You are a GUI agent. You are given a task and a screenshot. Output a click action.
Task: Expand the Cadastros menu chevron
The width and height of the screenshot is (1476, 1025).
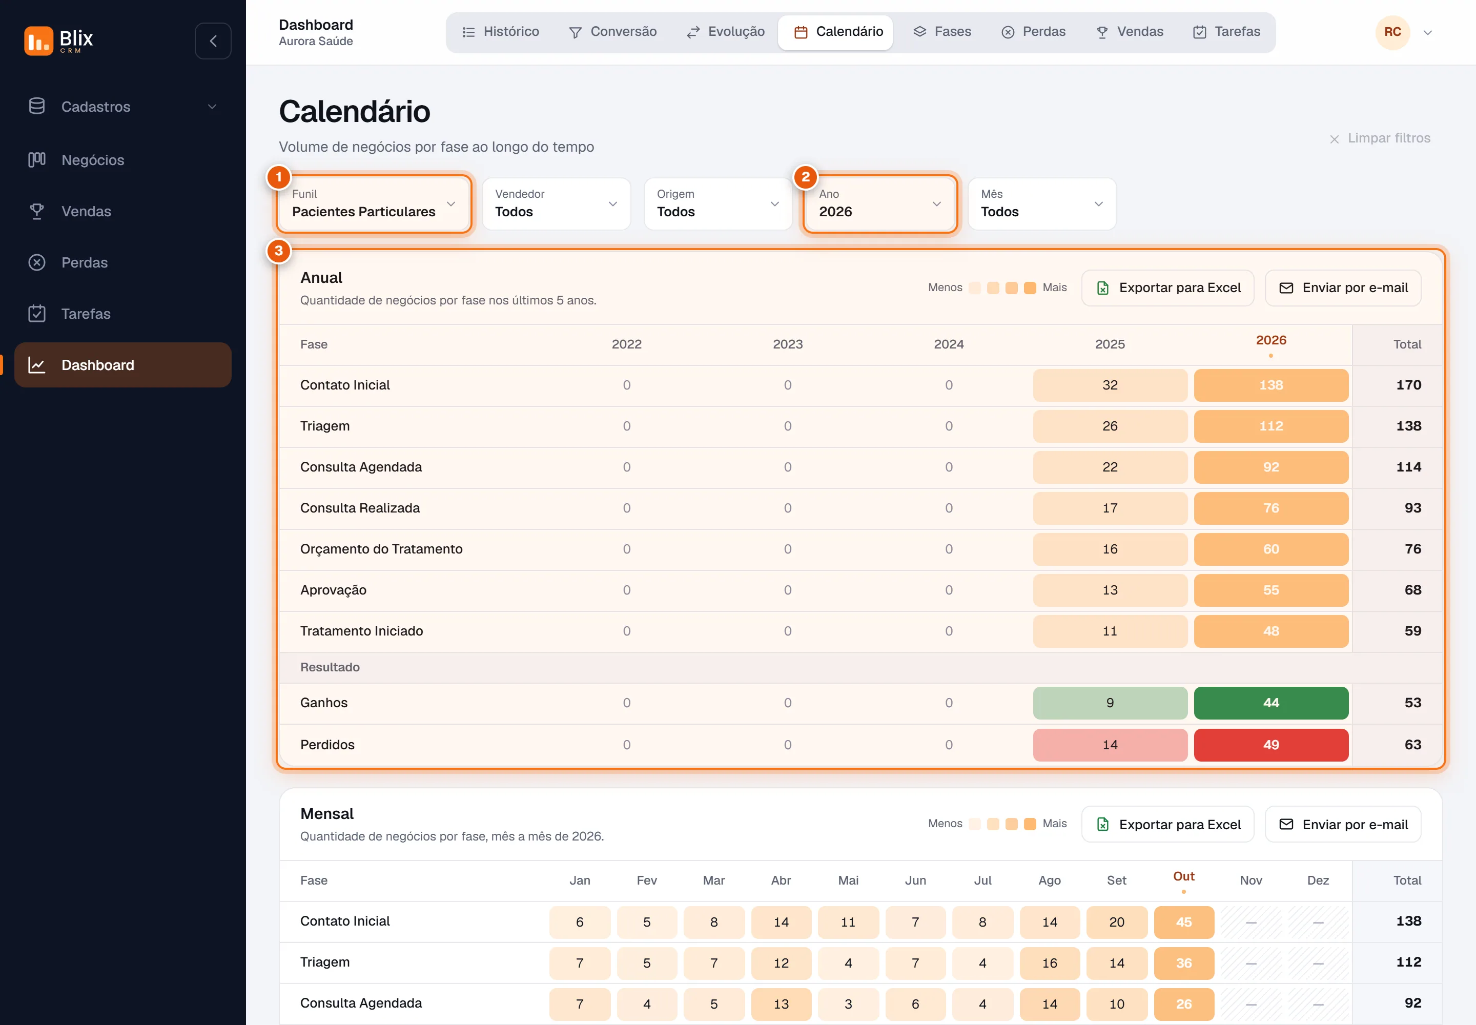(212, 107)
